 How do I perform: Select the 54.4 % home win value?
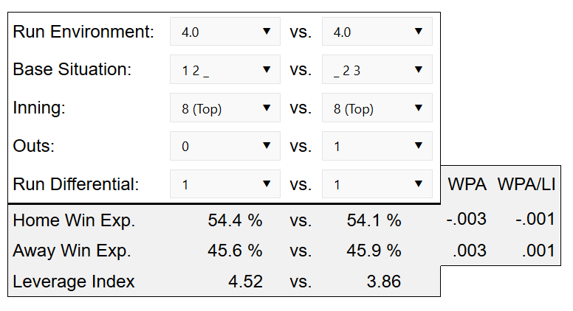click(235, 220)
